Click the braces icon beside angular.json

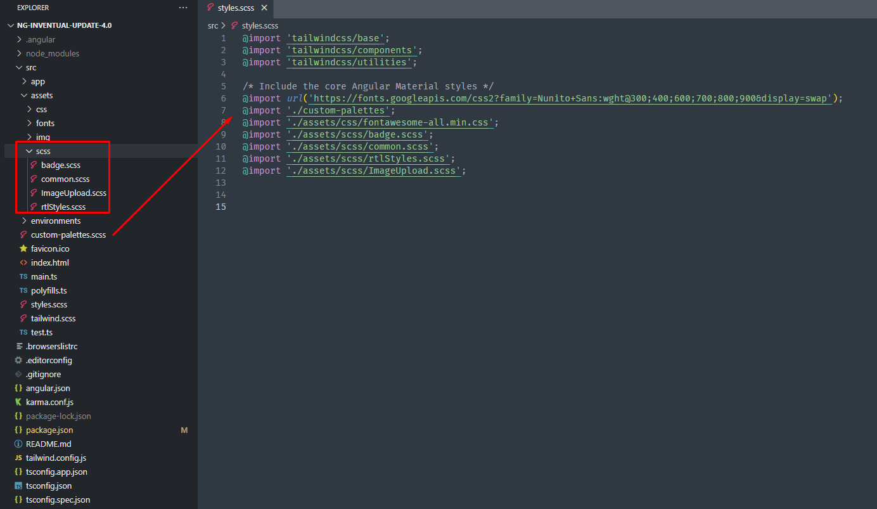19,388
